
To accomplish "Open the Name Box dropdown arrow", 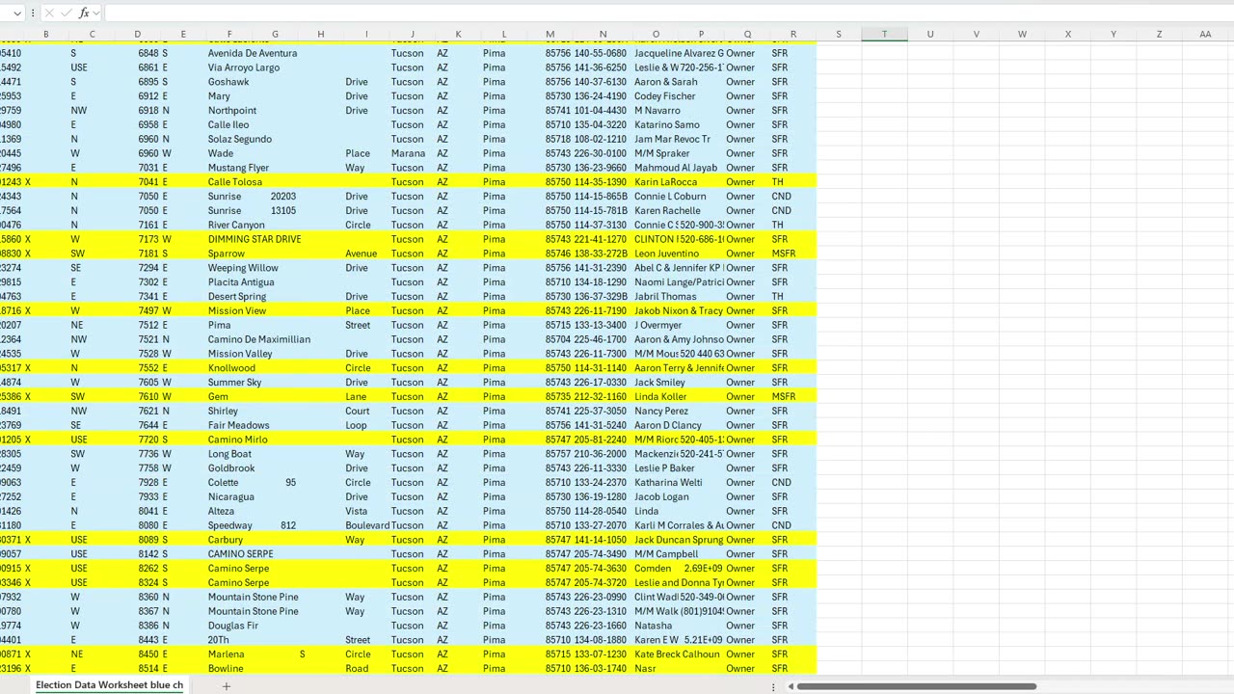I will [16, 13].
